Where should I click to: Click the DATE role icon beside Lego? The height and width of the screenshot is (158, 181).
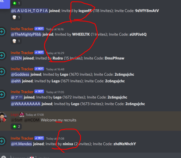pos(22,115)
